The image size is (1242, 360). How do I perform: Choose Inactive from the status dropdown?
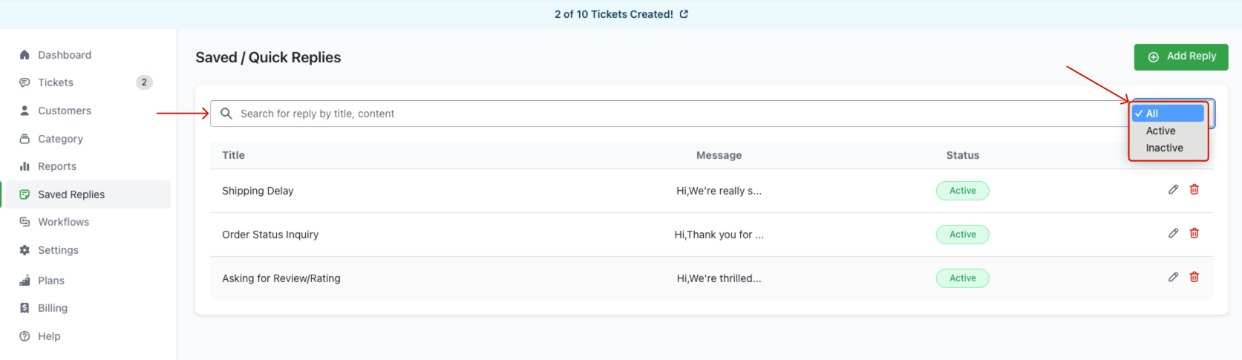click(1164, 148)
